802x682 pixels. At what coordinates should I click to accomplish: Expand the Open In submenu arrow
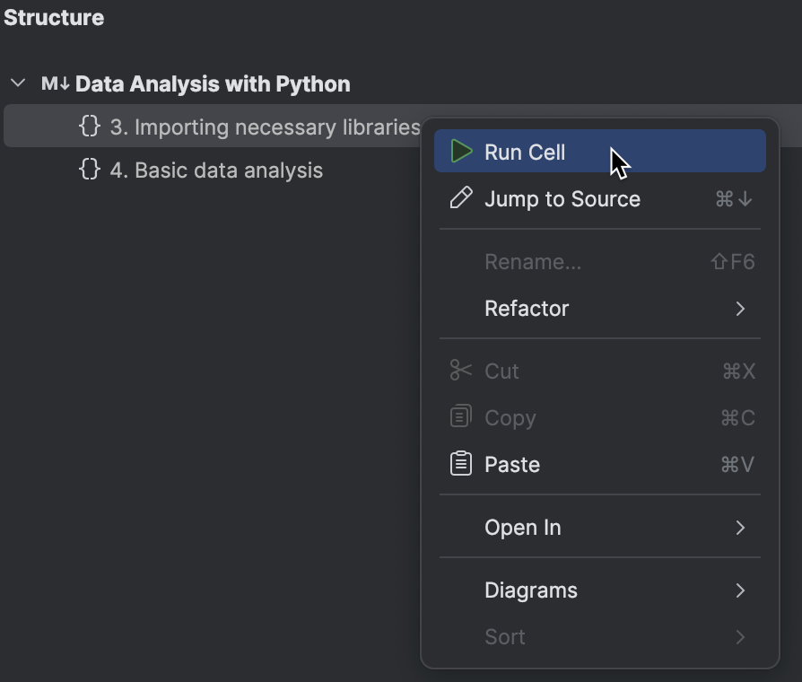740,528
